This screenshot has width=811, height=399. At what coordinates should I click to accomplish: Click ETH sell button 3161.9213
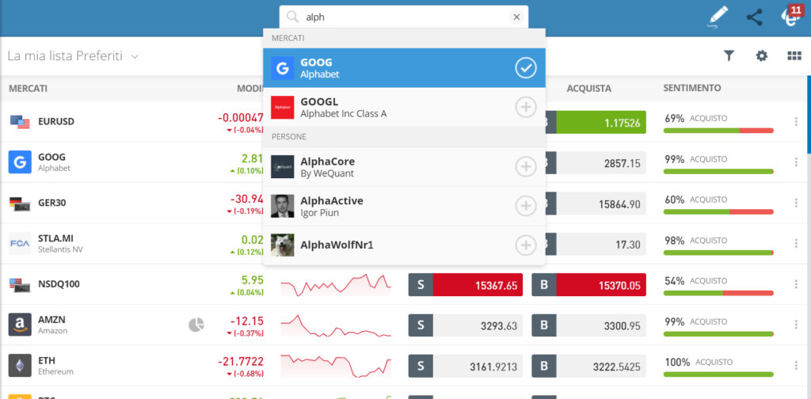pos(466,366)
